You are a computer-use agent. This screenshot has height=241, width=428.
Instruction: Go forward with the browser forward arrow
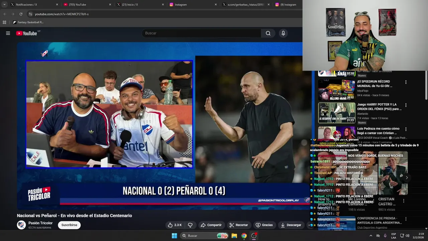(x=13, y=14)
